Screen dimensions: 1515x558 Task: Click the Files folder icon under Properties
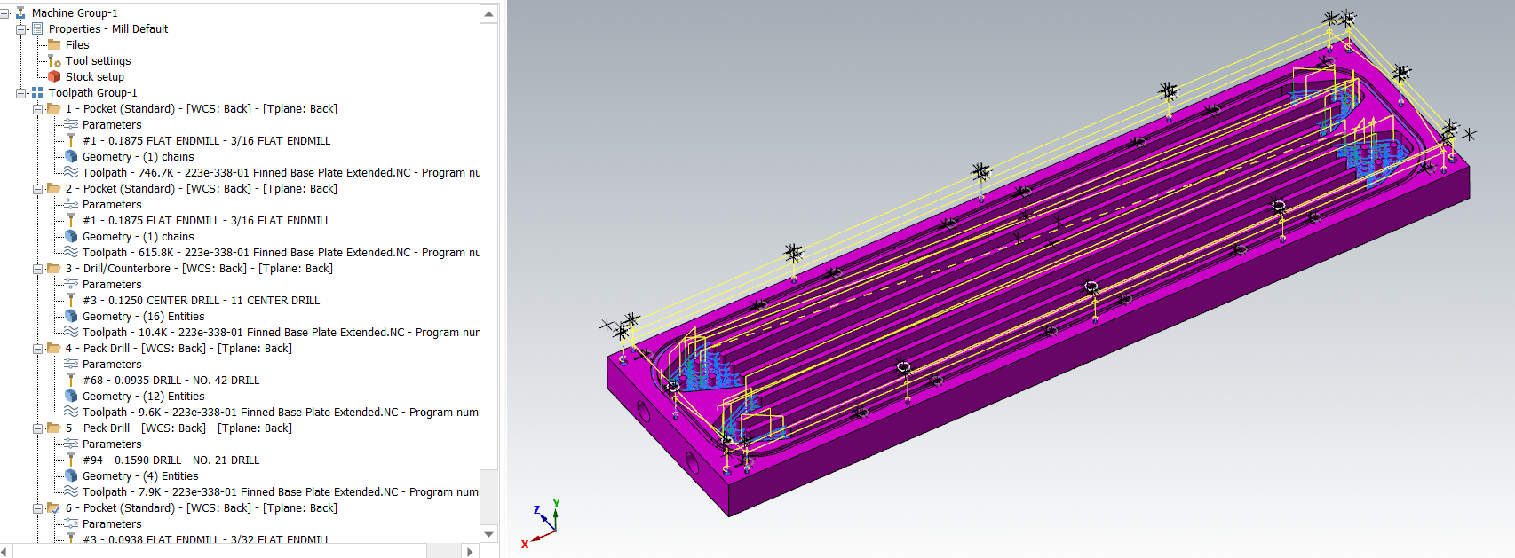point(54,45)
